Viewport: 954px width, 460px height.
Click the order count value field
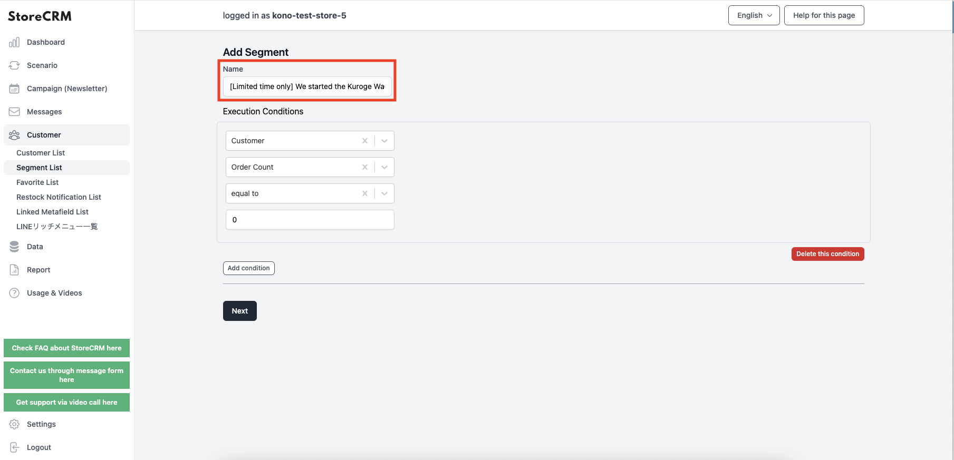click(x=310, y=220)
